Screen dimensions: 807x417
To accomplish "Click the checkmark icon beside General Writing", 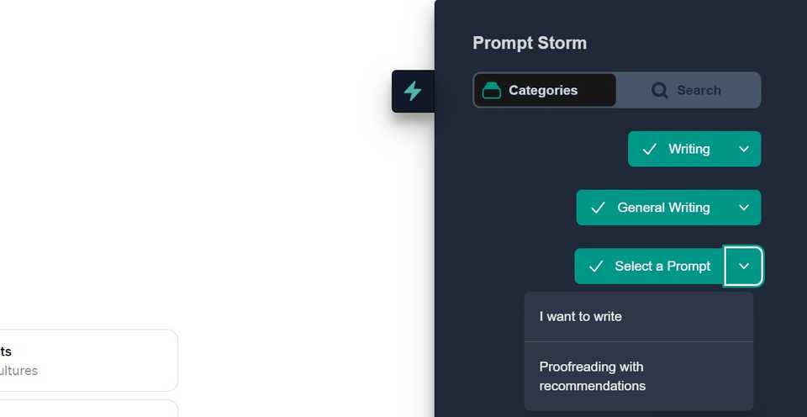I will [598, 208].
